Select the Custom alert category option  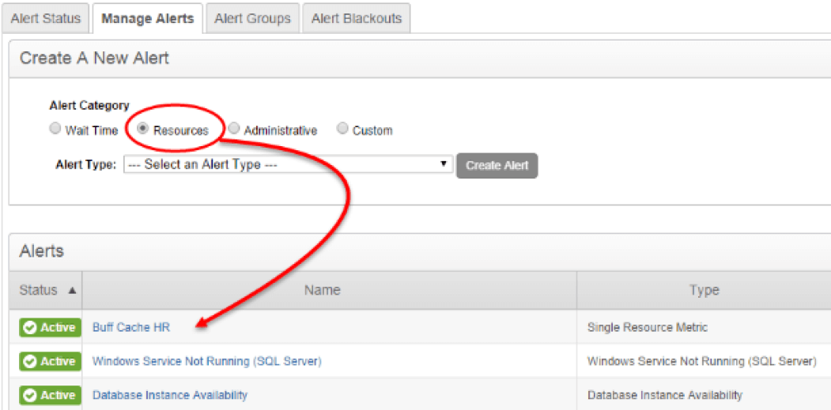(343, 129)
